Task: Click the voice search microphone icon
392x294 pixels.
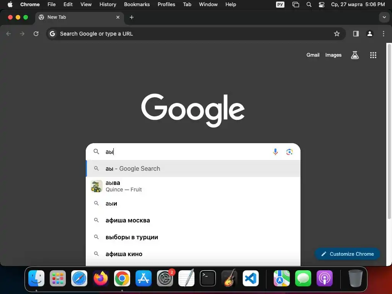Action: [275, 152]
